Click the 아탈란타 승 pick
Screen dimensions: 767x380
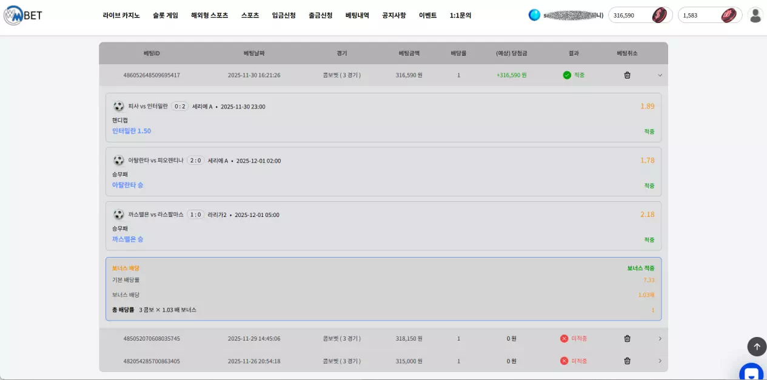pos(127,185)
